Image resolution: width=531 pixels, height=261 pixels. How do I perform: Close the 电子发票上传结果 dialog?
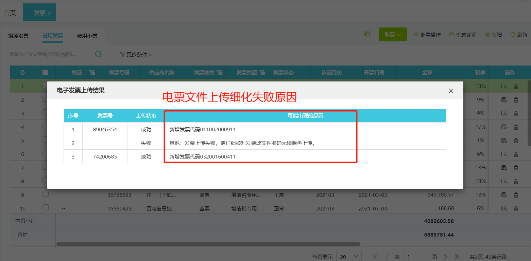point(451,91)
